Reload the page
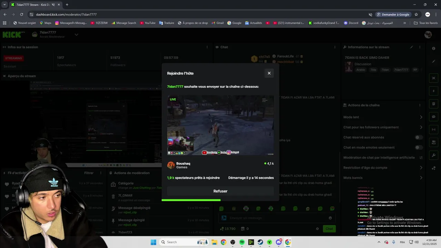The width and height of the screenshot is (441, 248). pos(21,14)
